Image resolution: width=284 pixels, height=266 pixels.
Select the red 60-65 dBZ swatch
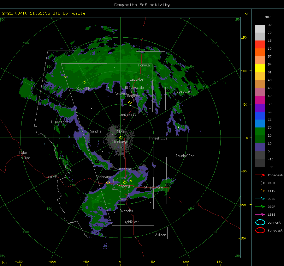260,45
